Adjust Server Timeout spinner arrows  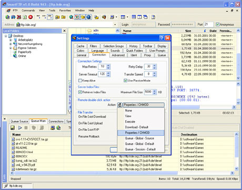(x=108, y=74)
